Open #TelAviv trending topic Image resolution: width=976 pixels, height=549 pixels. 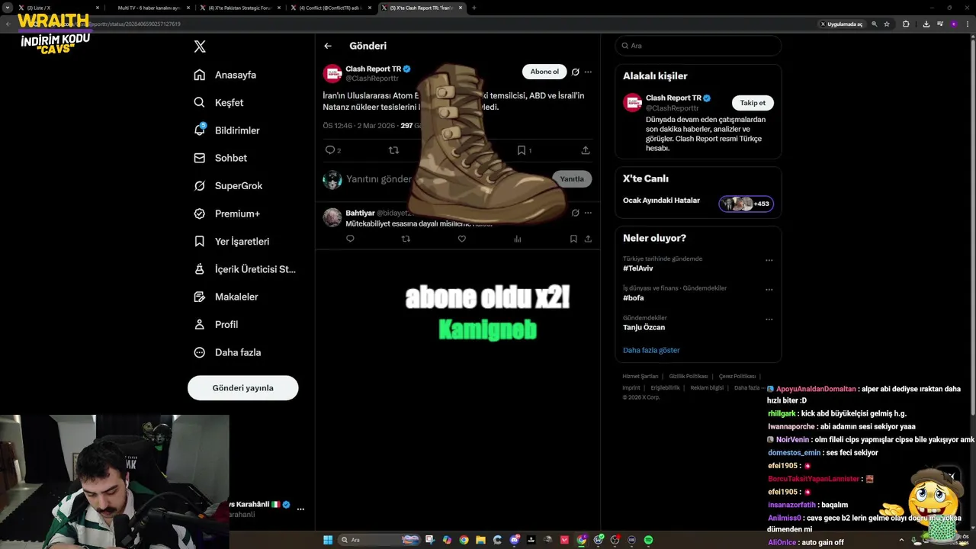pos(638,268)
